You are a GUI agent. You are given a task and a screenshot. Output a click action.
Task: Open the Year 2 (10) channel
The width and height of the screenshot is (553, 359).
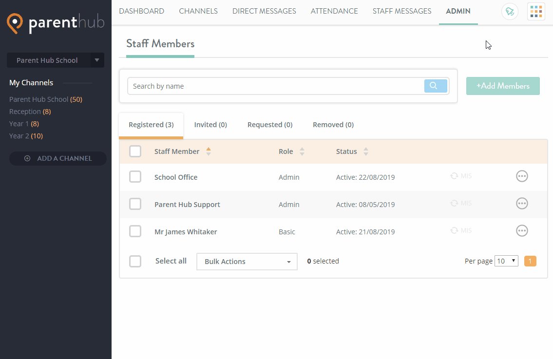(26, 136)
